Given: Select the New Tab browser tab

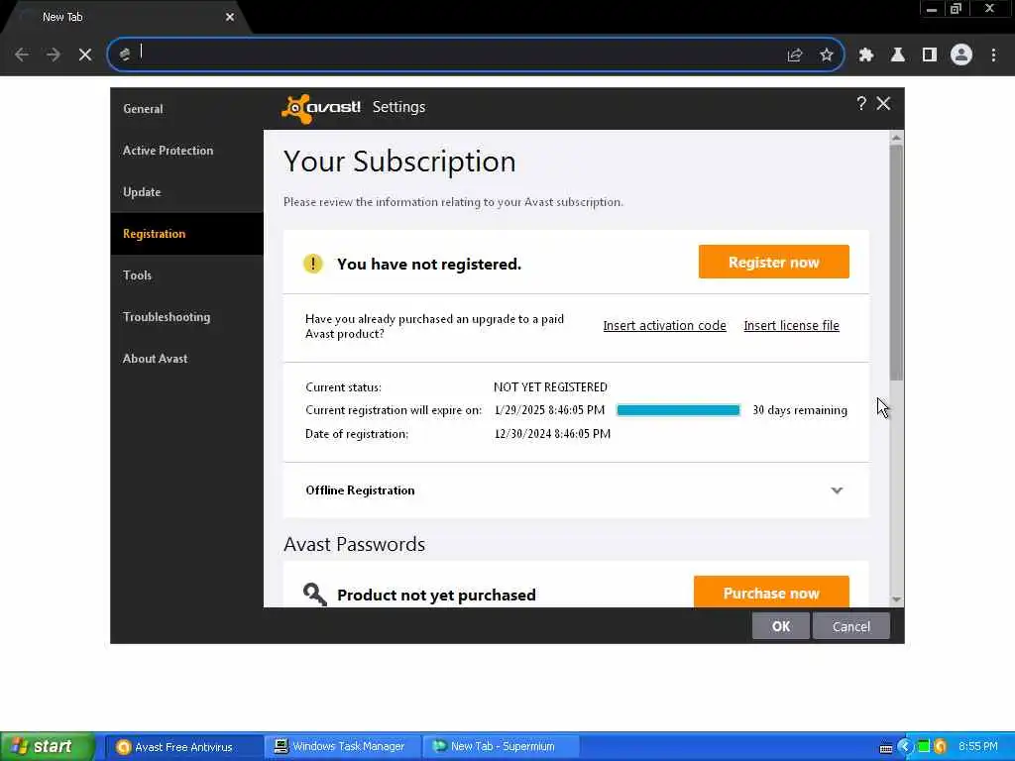Looking at the screenshot, I should [x=123, y=18].
